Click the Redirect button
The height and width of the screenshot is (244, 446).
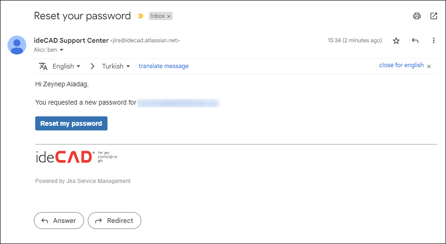[x=115, y=221]
